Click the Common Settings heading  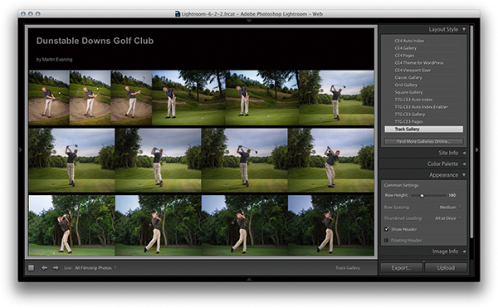[x=402, y=185]
